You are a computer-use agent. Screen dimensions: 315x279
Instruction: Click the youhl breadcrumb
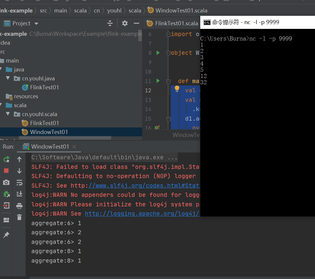pyautogui.click(x=114, y=10)
